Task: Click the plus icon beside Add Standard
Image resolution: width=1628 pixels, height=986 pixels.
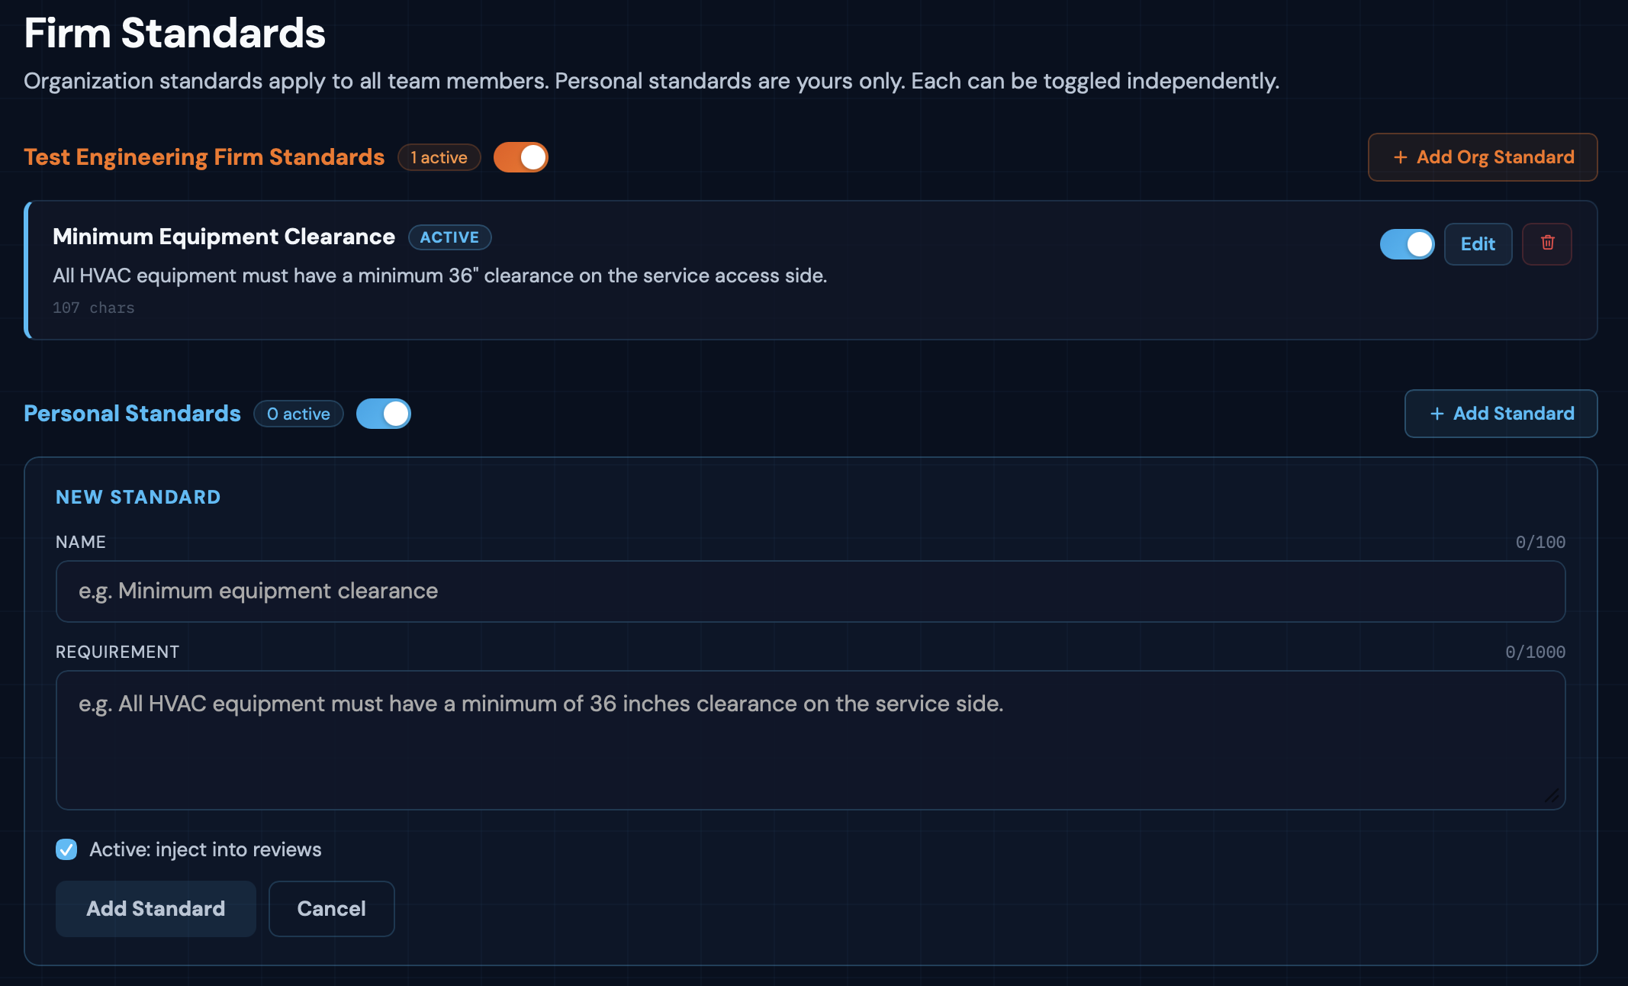Action: 1437,414
